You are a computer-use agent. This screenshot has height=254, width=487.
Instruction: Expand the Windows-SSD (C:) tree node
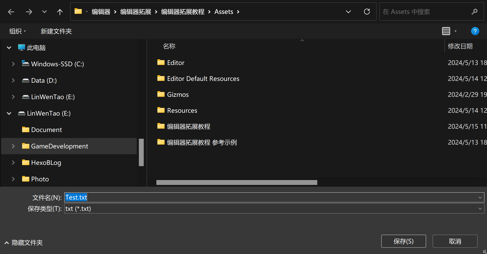click(13, 64)
